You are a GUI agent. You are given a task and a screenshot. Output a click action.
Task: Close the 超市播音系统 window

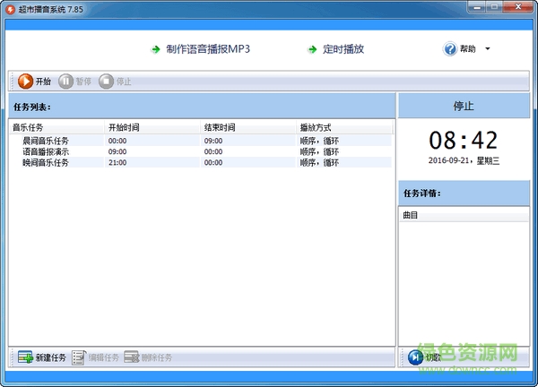coord(517,7)
